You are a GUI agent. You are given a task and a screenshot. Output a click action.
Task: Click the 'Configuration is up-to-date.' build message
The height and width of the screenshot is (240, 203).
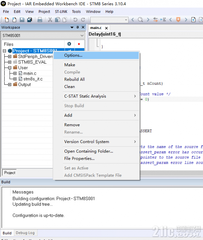pos(39,216)
